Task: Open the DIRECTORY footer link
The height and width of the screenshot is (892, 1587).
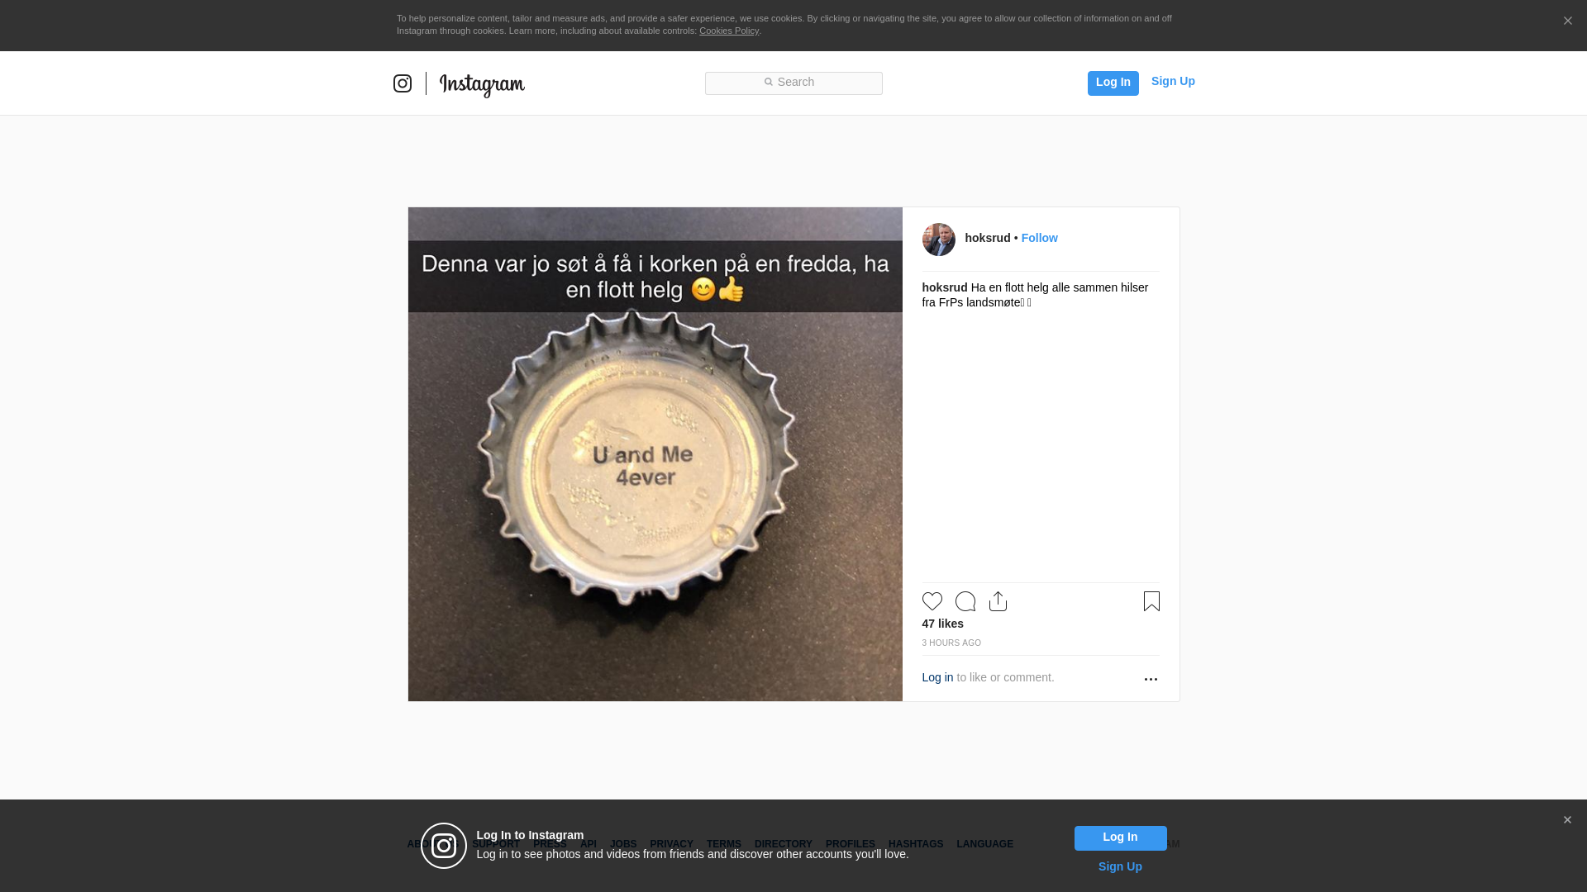Action: 784,844
